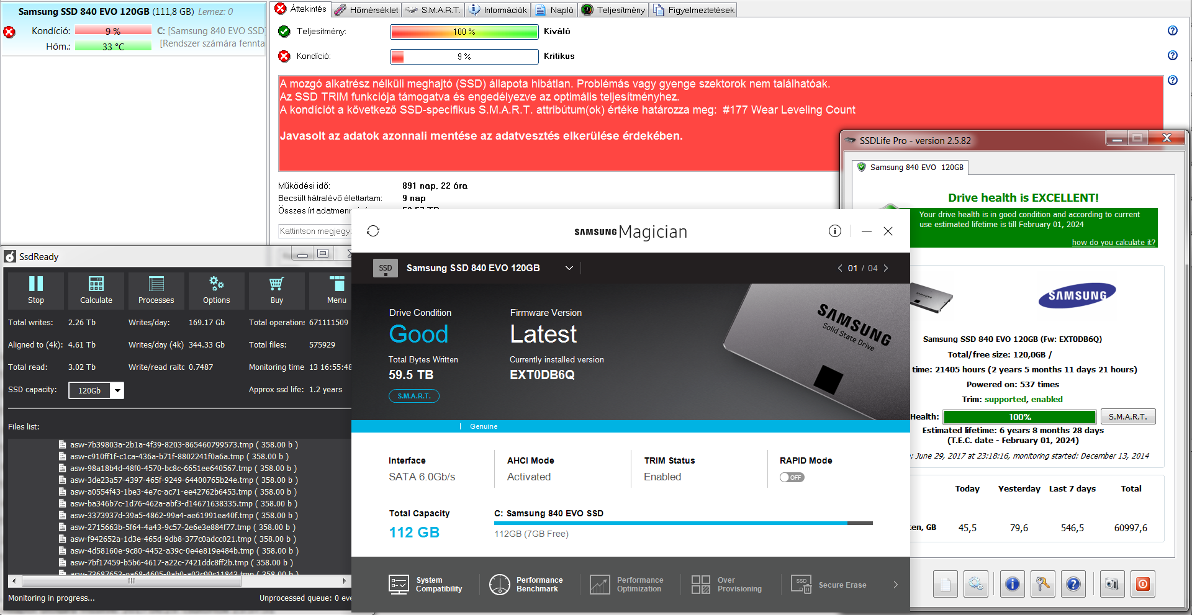Click the red power exit icon in SSDLife

pyautogui.click(x=1143, y=584)
